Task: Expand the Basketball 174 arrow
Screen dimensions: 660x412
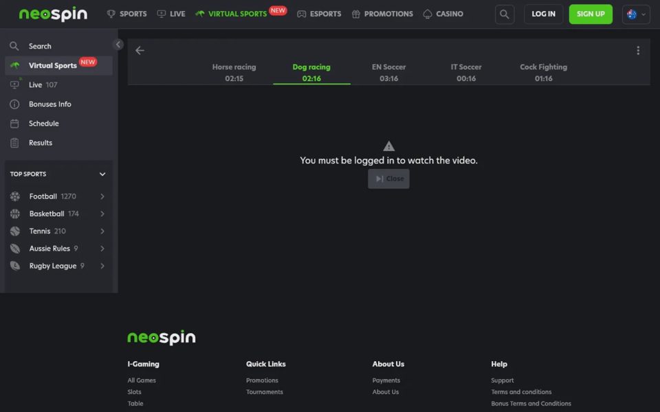Action: click(x=102, y=214)
